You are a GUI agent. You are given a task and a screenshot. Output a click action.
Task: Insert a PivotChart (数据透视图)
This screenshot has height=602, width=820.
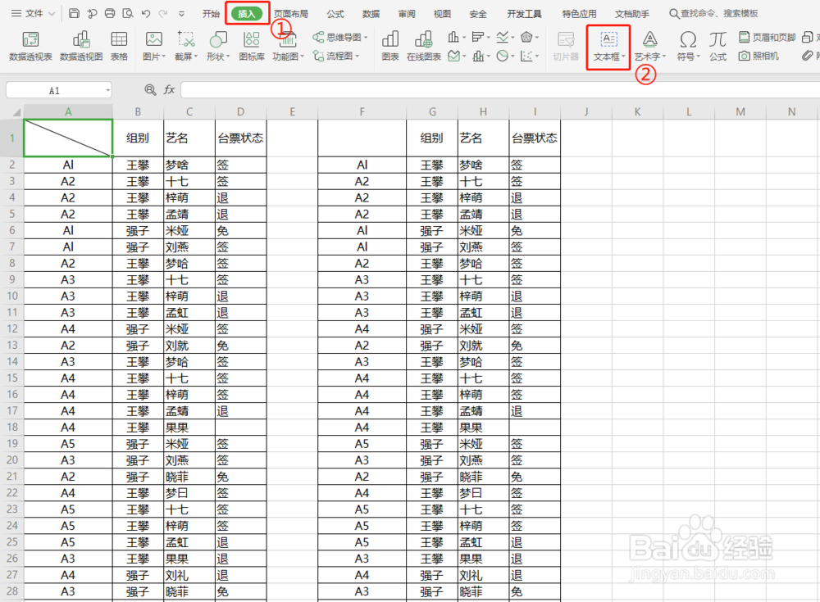pyautogui.click(x=81, y=46)
